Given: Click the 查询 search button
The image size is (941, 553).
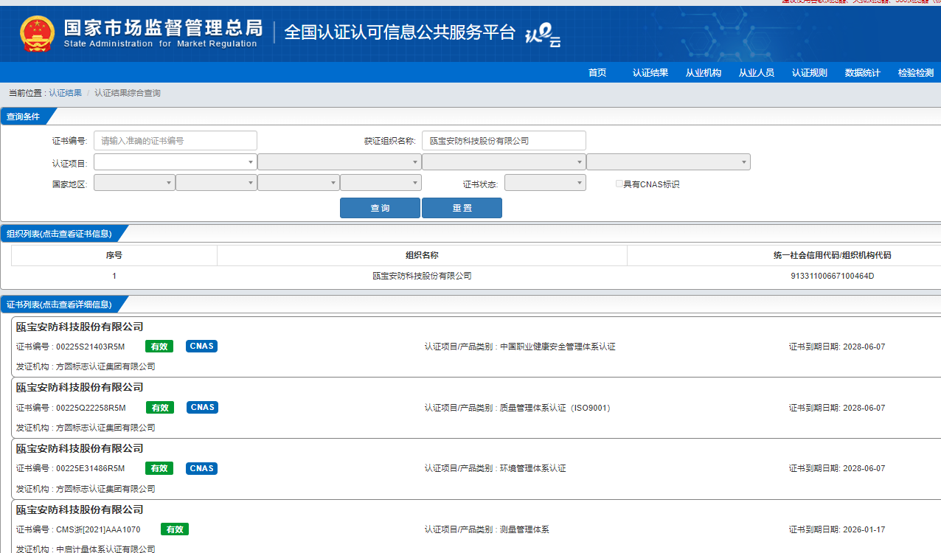Looking at the screenshot, I should click(380, 208).
